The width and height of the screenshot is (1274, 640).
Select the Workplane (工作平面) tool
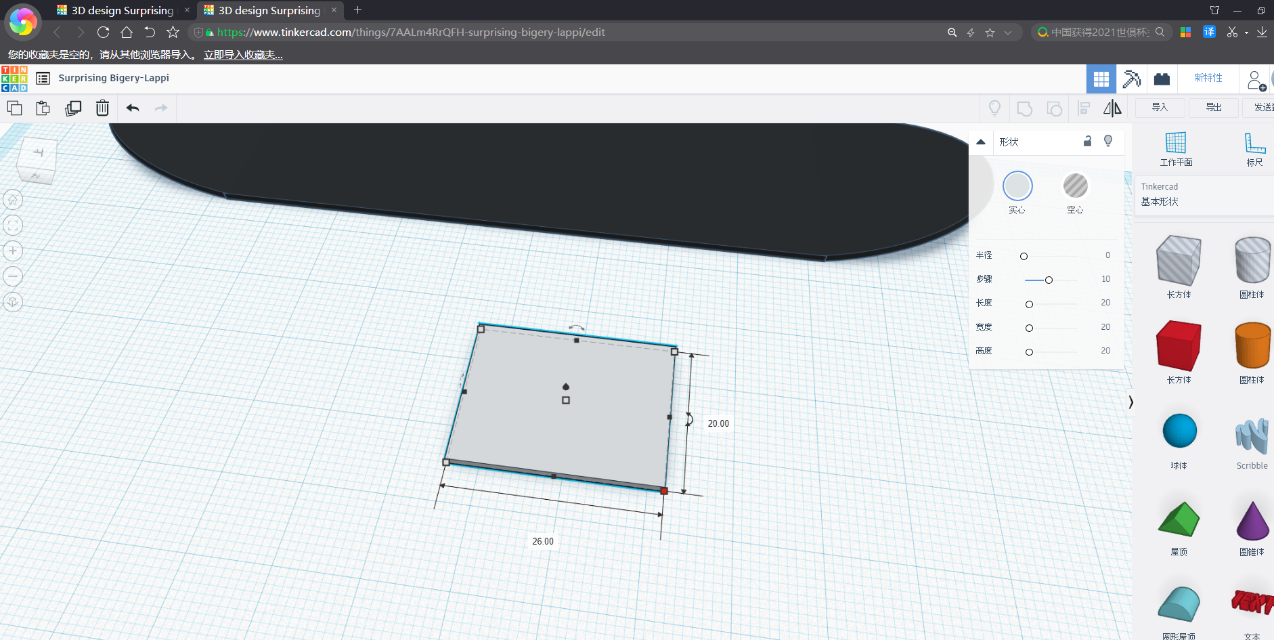[1176, 149]
